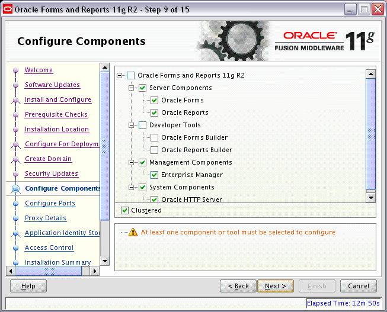Proceed with the Next button
387x312 pixels.
pos(276,286)
